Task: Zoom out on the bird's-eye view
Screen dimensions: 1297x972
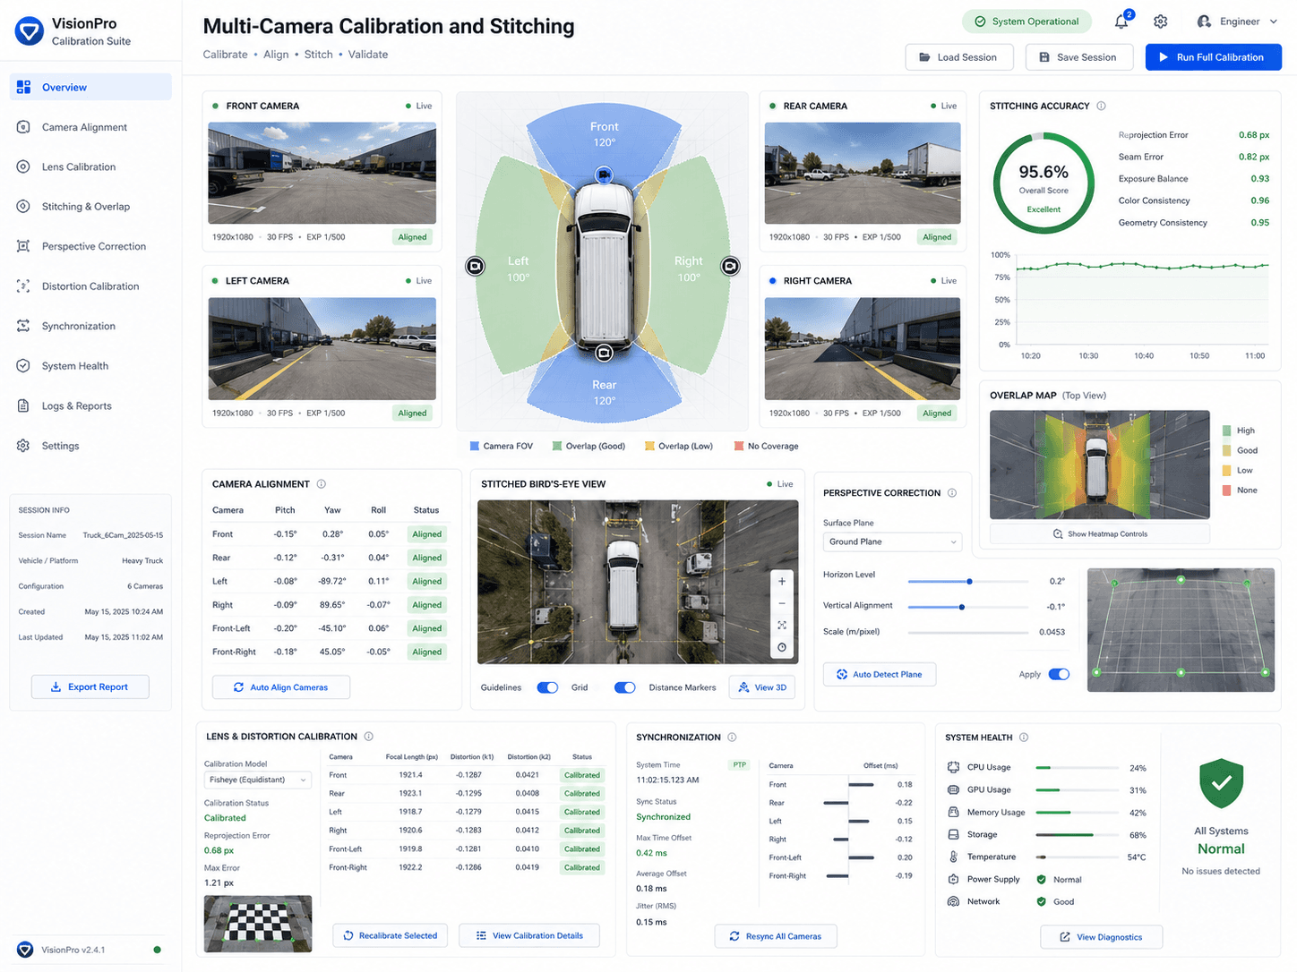Action: click(782, 603)
